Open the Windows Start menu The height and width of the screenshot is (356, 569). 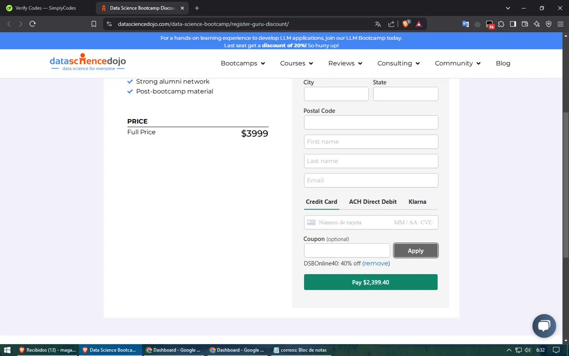pyautogui.click(x=7, y=350)
